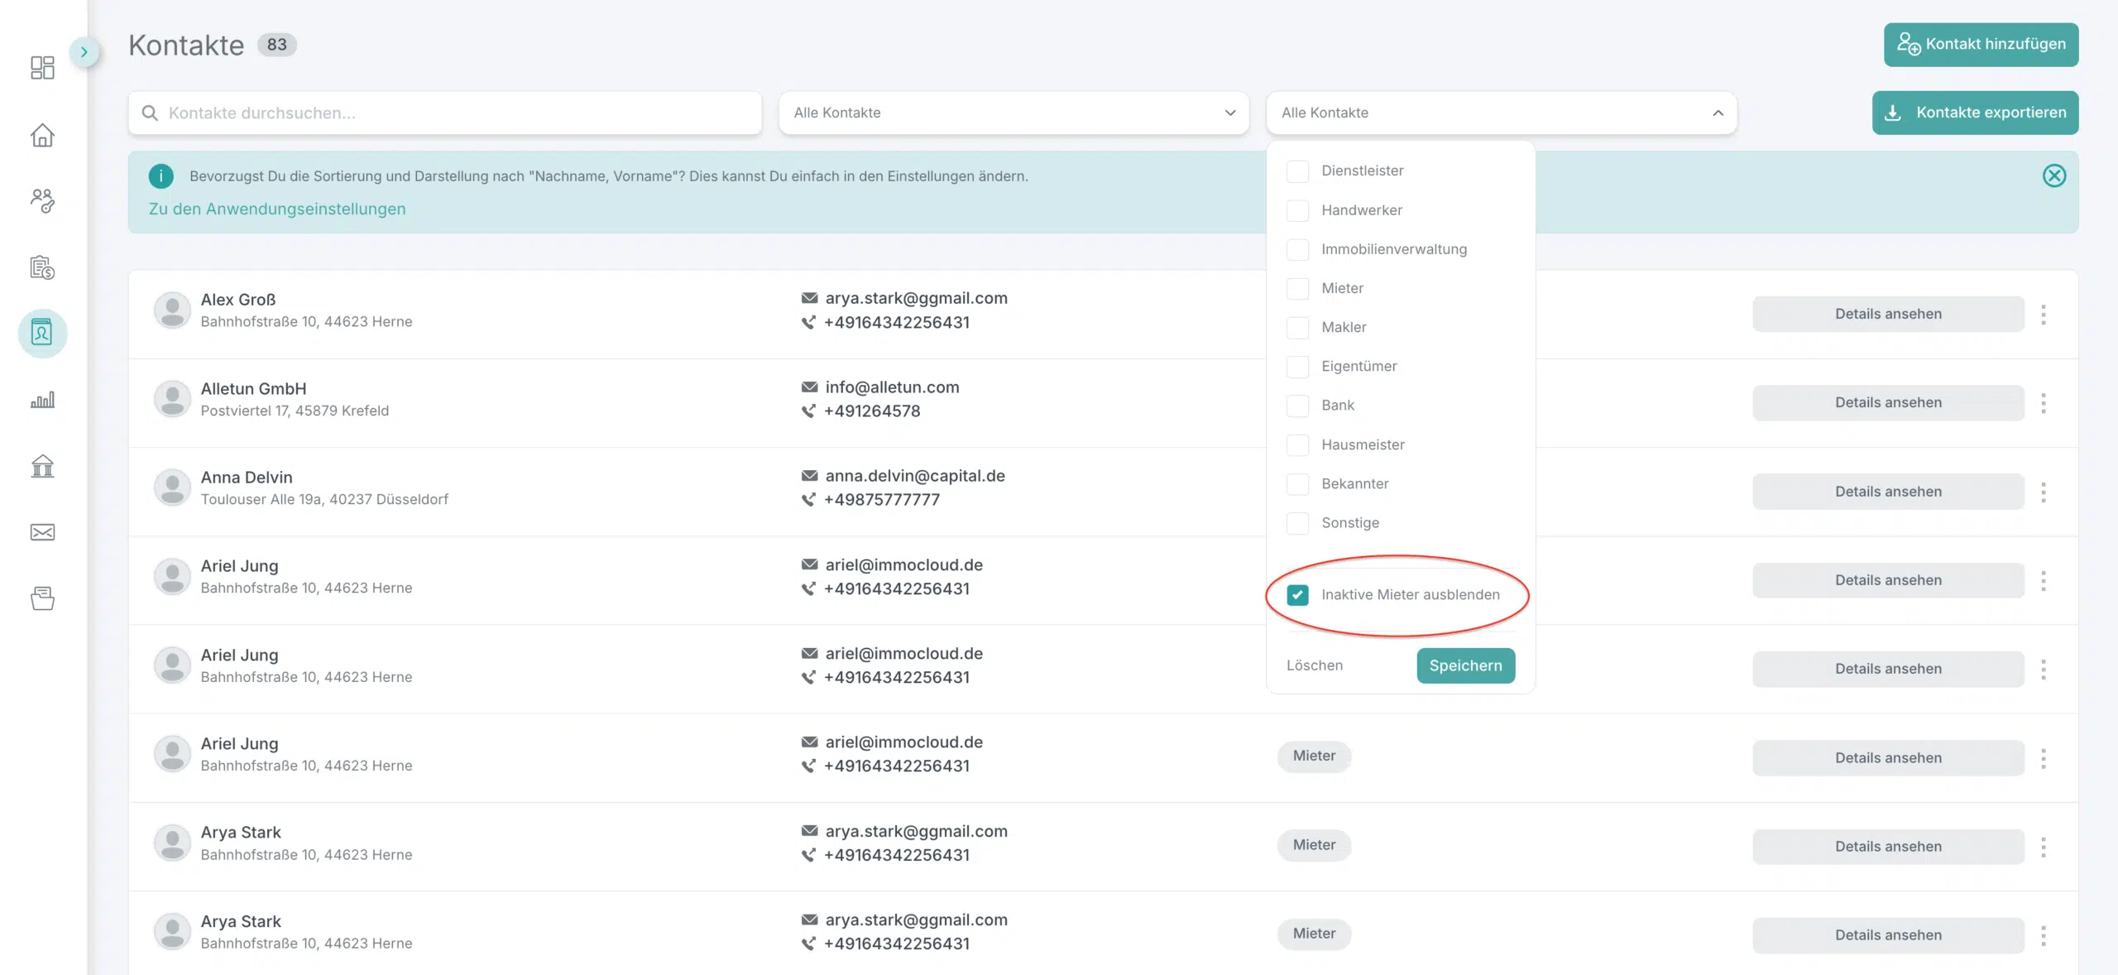Open the first Alle Kontakte dropdown
Image resolution: width=2118 pixels, height=975 pixels.
click(1013, 113)
